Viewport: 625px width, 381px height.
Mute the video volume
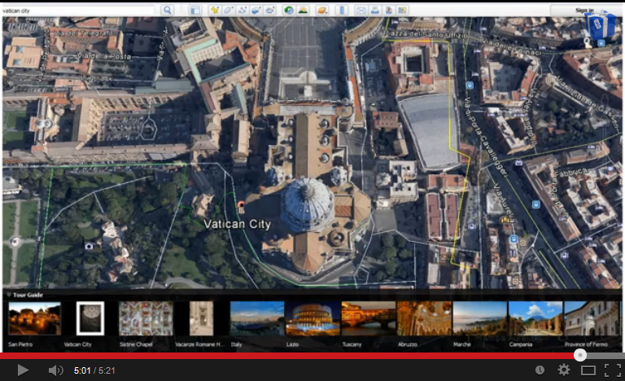click(x=55, y=370)
